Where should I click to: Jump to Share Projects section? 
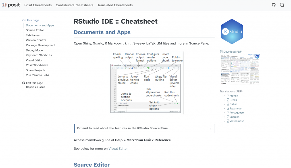coord(36,70)
